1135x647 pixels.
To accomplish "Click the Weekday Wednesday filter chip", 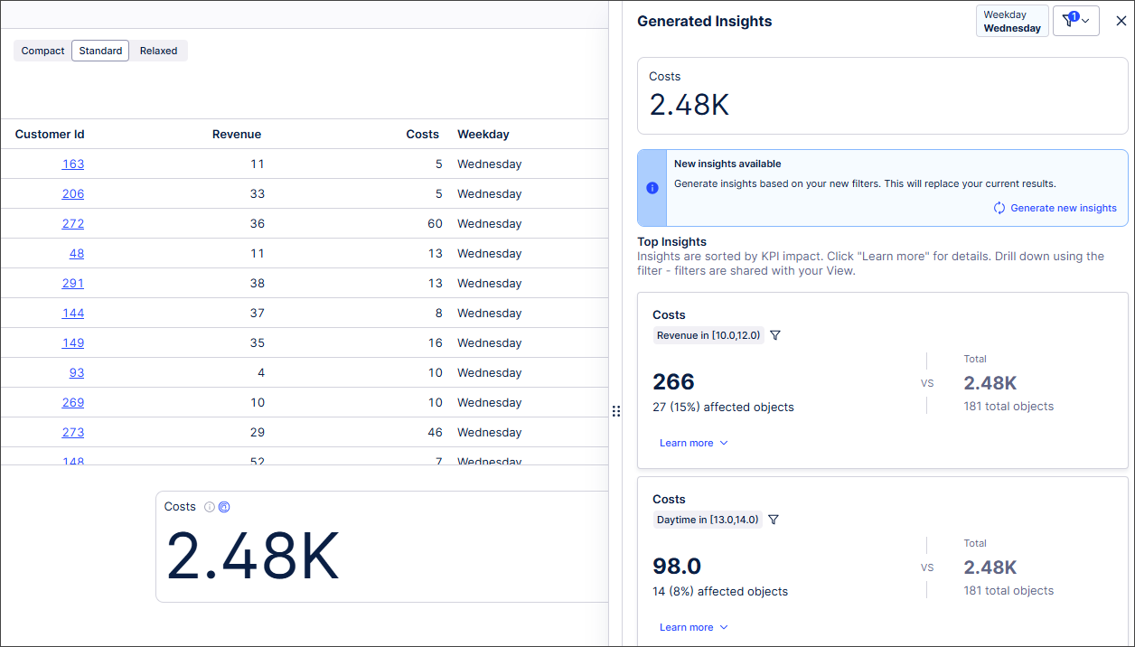I will tap(1012, 20).
